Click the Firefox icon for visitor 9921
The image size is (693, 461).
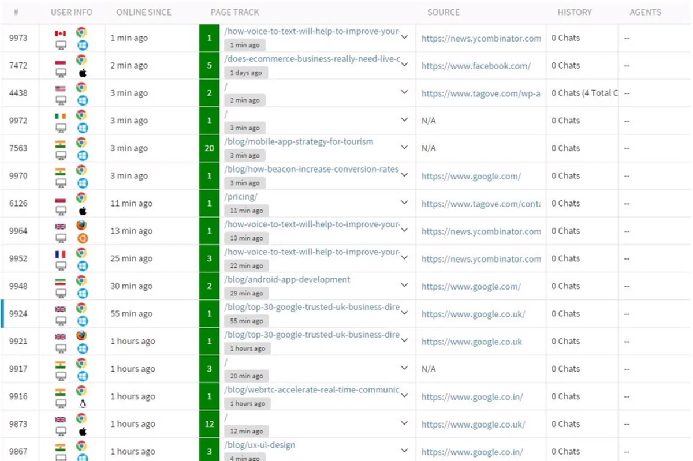[82, 335]
